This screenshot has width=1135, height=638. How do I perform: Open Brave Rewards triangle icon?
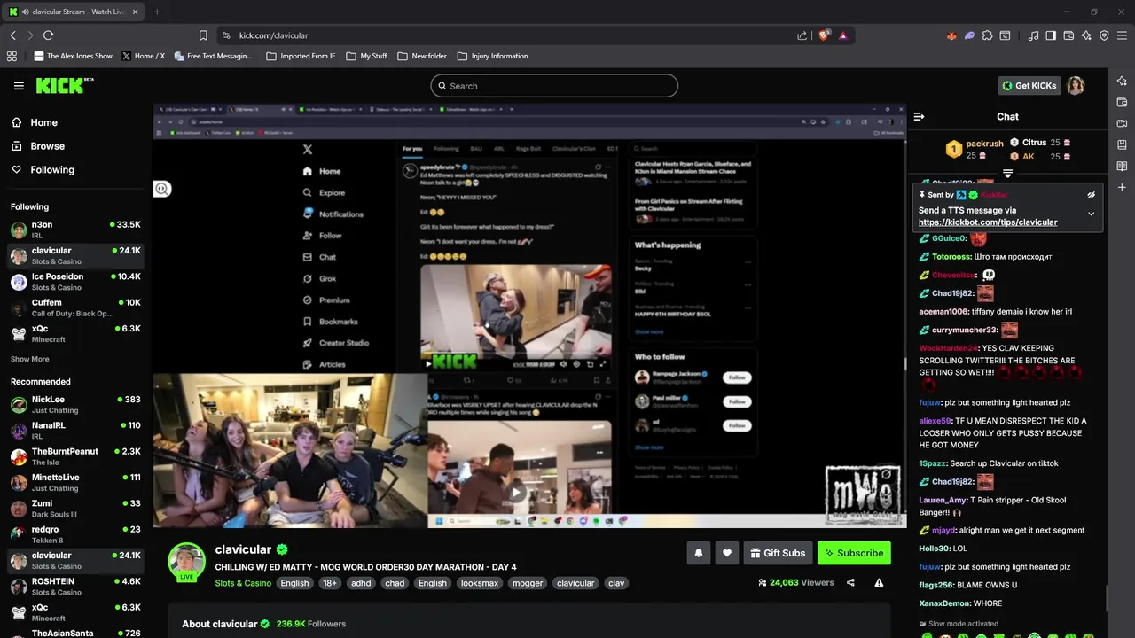pos(842,35)
